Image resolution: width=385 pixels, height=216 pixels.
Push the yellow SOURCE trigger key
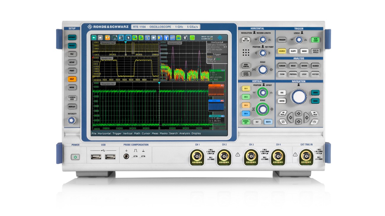282,51
